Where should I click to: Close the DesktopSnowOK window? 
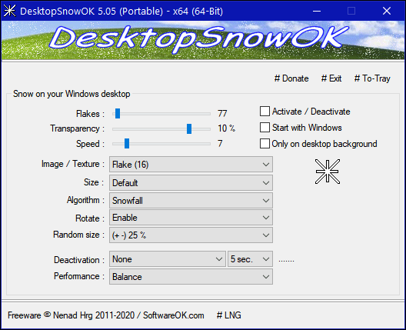(387, 11)
